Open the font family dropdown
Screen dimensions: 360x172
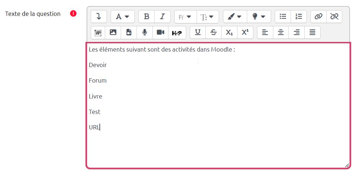[x=185, y=17]
